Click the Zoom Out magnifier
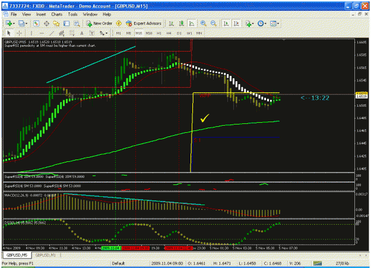Image resolution: width=371 pixels, height=268 pixels. pyautogui.click(x=214, y=23)
